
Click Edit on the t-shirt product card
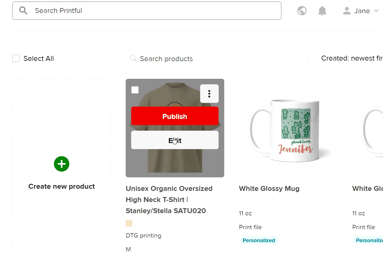coord(175,140)
